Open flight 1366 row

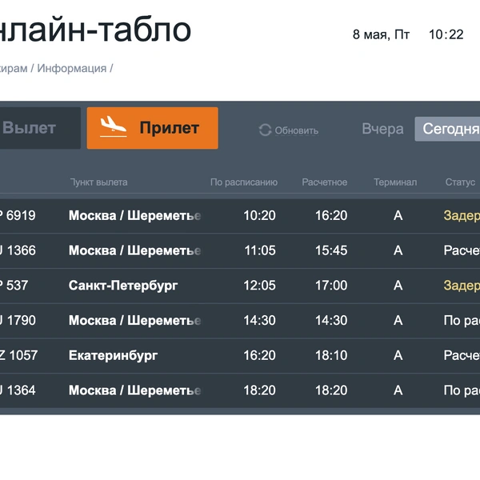point(240,250)
